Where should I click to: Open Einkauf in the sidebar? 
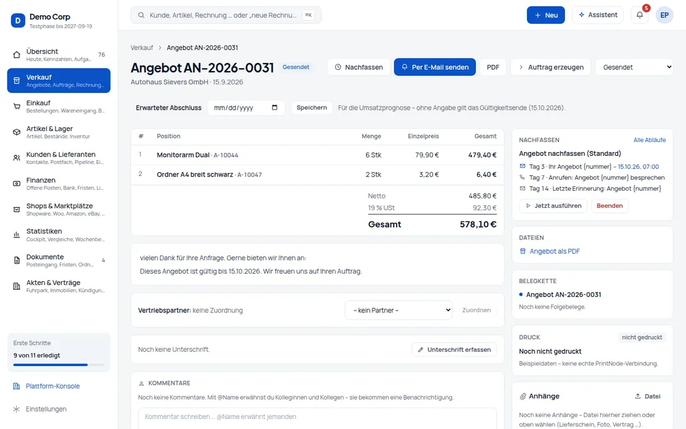click(59, 106)
